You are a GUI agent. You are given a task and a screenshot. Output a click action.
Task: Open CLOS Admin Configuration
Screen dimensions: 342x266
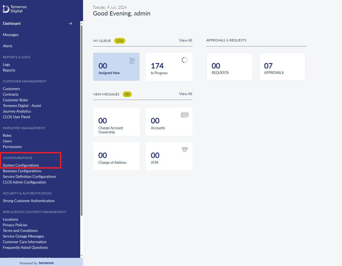(x=24, y=182)
